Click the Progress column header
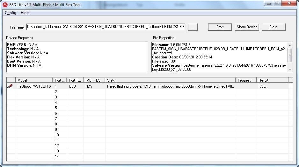299x167 pixels. click(x=246, y=80)
